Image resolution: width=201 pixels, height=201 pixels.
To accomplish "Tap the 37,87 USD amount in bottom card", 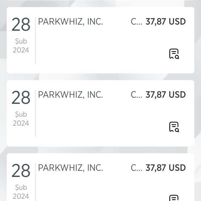I will [165, 168].
